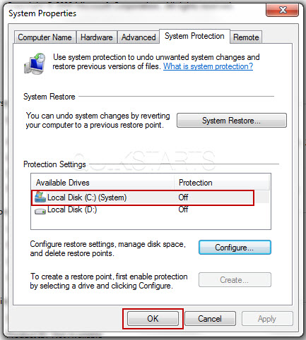
Task: Select Local Disk (C:) (System) row
Action: 150,198
